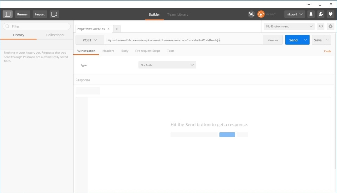Add a new request tab

point(117,29)
